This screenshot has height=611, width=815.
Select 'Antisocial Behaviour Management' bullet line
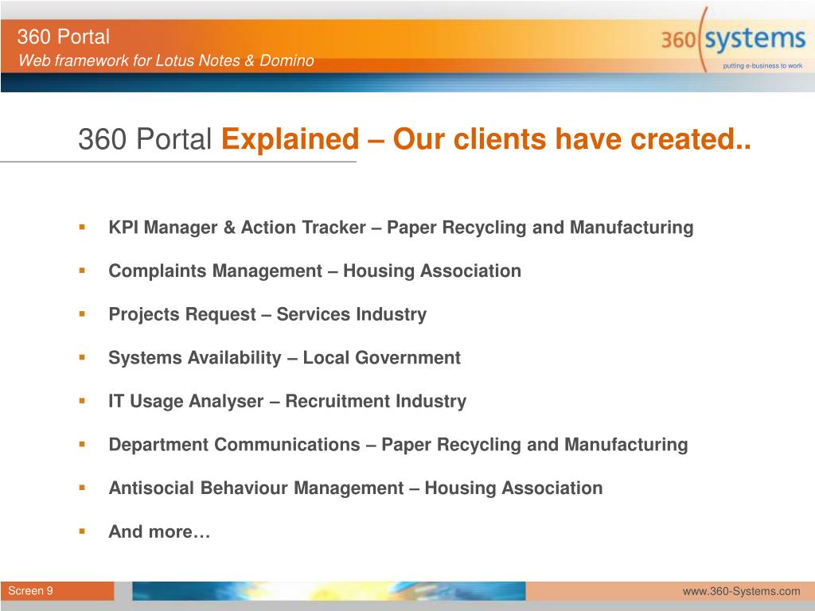pos(356,488)
